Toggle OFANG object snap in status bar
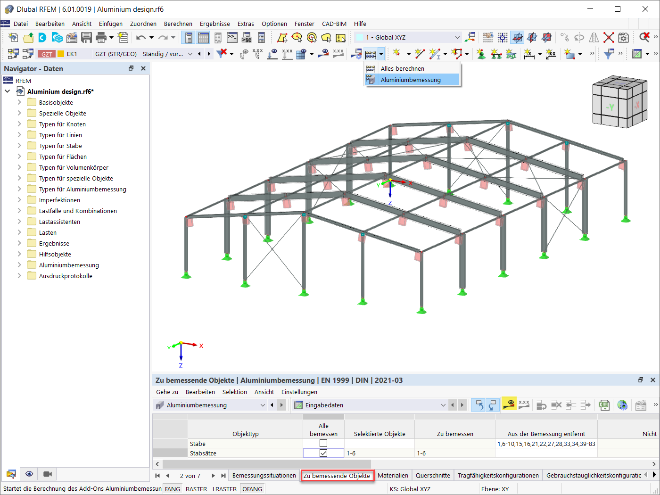Screen dimensions: 660x495 pyautogui.click(x=252, y=489)
